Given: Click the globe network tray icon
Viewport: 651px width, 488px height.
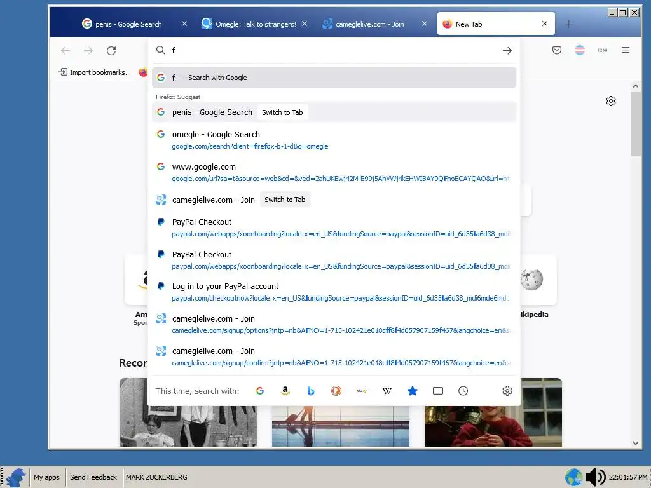Looking at the screenshot, I should (x=573, y=477).
